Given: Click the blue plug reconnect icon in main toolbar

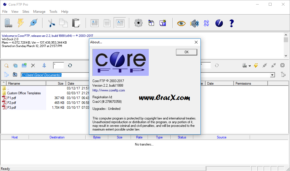Looking at the screenshot, I should click(x=33, y=23).
